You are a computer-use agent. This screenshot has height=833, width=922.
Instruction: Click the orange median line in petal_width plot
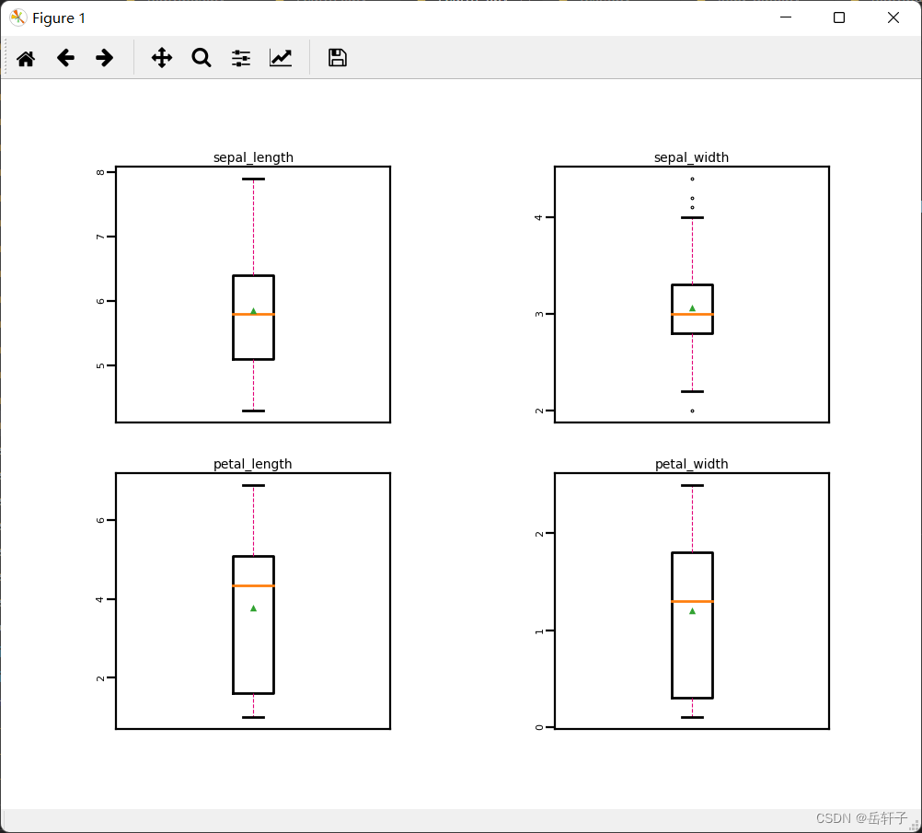tap(692, 601)
